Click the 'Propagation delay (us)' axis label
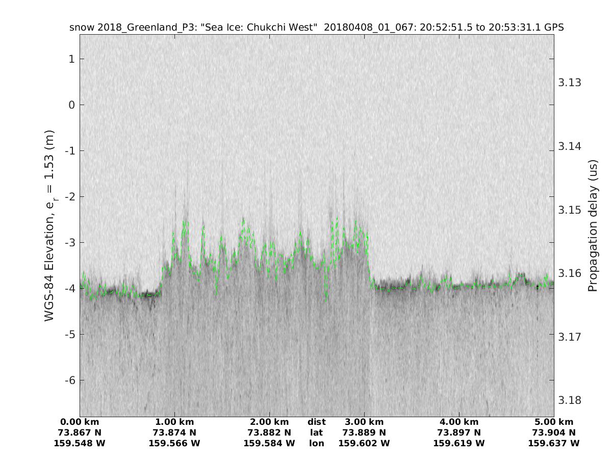This screenshot has width=612, height=459. pyautogui.click(x=592, y=225)
